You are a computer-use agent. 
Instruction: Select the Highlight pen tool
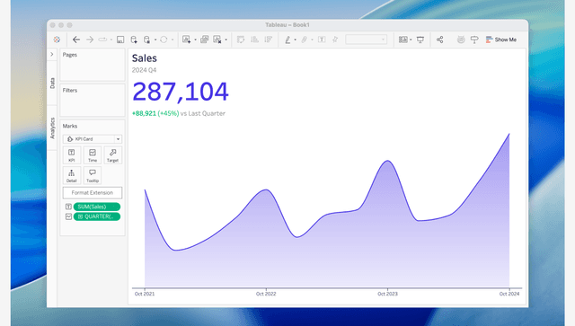(x=287, y=40)
